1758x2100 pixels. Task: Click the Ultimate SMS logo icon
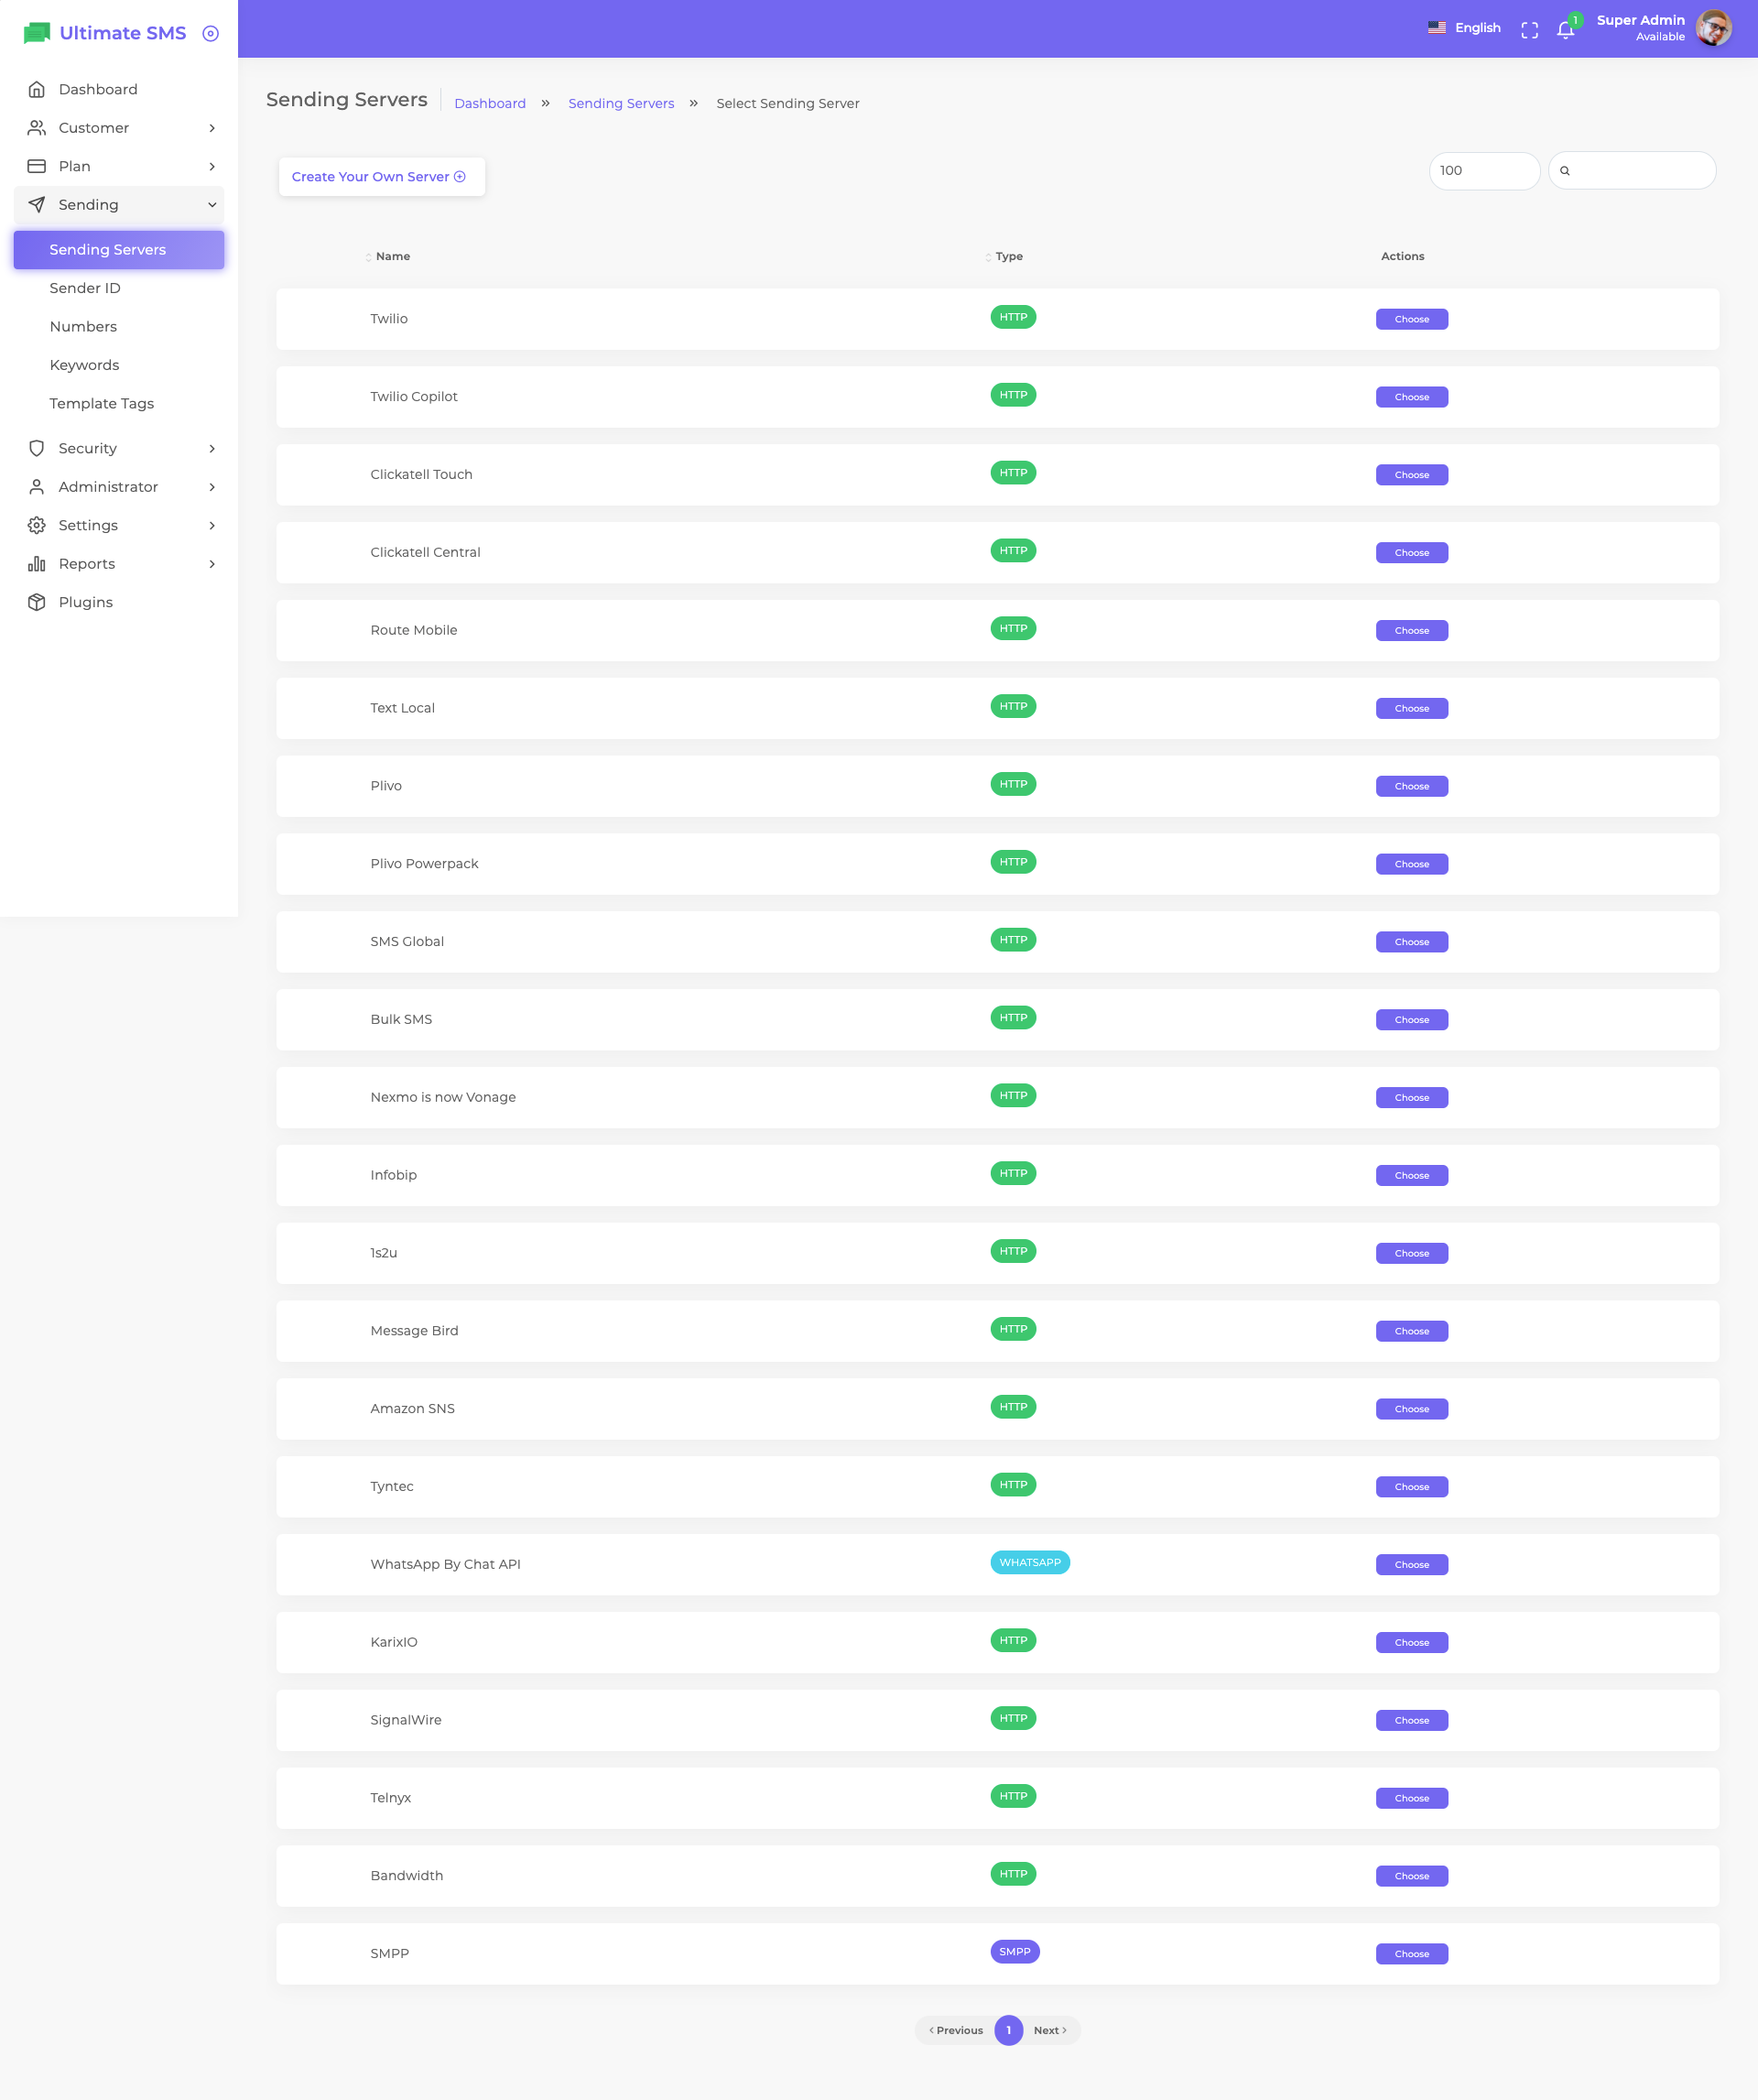[x=37, y=33]
